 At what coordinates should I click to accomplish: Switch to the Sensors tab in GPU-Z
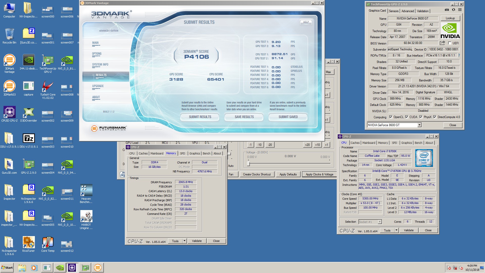[x=394, y=11]
